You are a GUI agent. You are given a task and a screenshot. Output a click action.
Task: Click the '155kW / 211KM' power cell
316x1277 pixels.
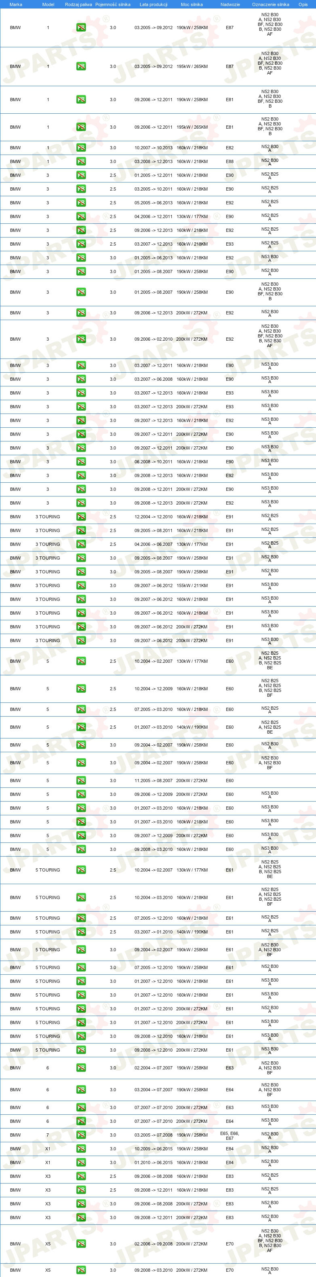[x=192, y=586]
